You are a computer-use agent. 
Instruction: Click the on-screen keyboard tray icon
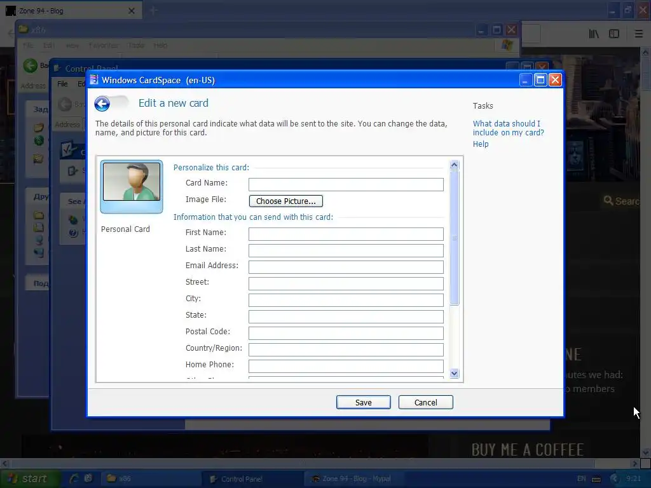596,479
